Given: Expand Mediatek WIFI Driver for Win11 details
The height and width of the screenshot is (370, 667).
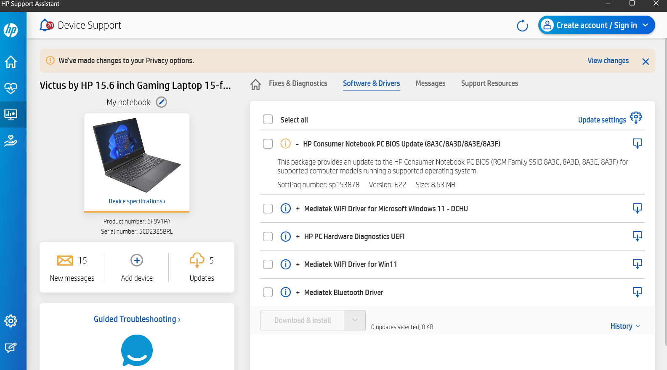Looking at the screenshot, I should (298, 264).
